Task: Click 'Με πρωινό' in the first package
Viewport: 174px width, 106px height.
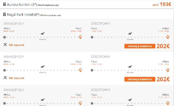Action: click(17, 45)
